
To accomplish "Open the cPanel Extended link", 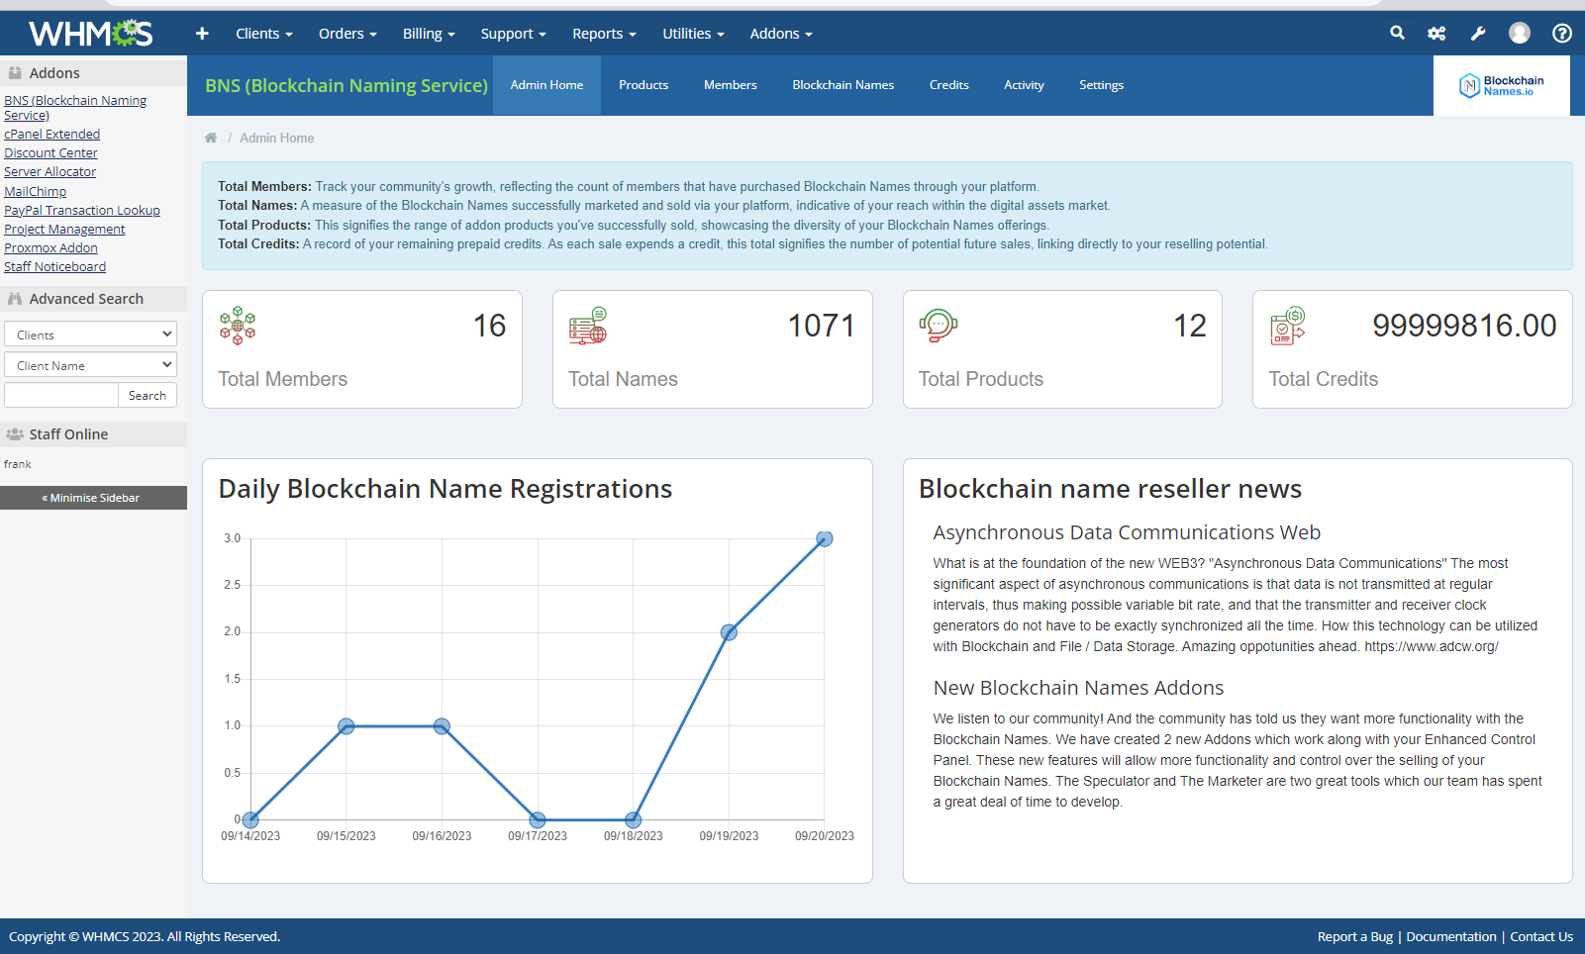I will tap(52, 134).
